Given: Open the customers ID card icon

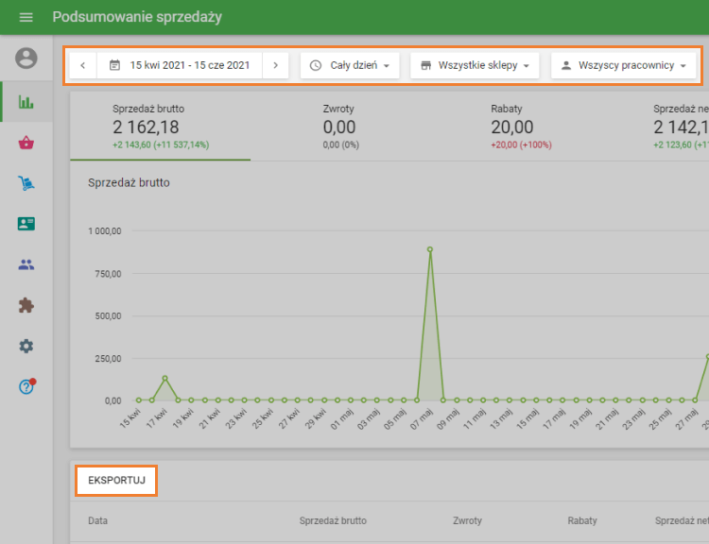Looking at the screenshot, I should (x=26, y=224).
